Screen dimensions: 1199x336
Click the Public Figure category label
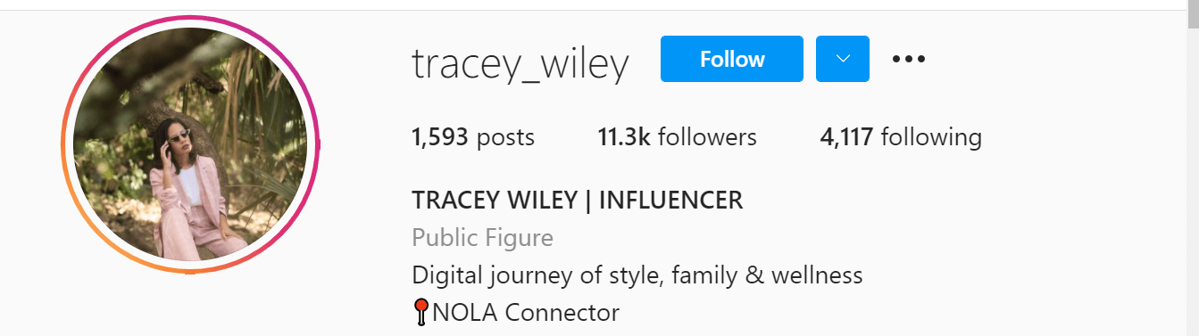[483, 238]
